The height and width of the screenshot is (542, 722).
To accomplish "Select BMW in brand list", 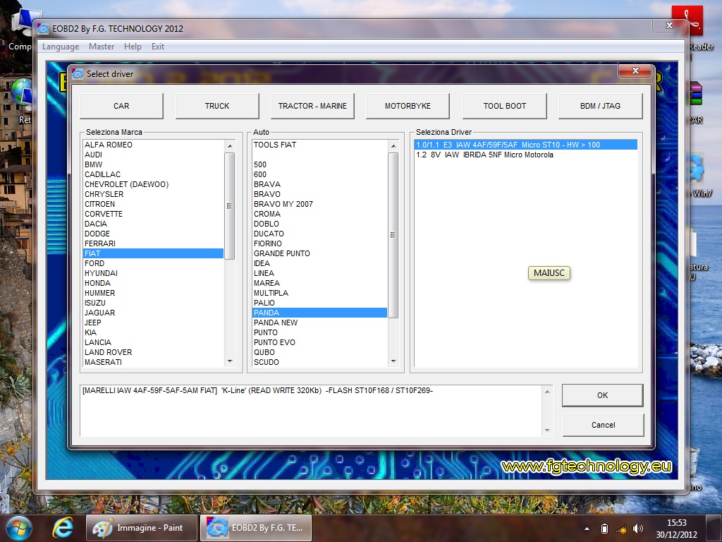I will pos(153,164).
